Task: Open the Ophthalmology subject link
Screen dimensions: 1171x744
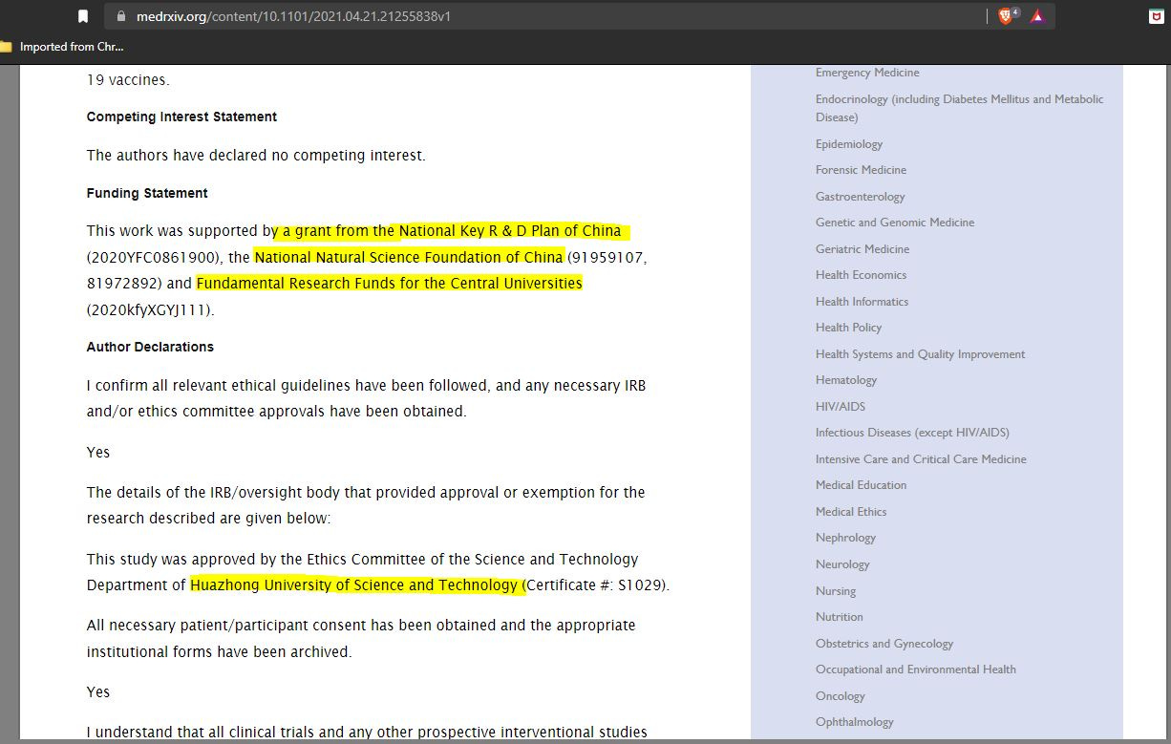Action: coord(855,722)
